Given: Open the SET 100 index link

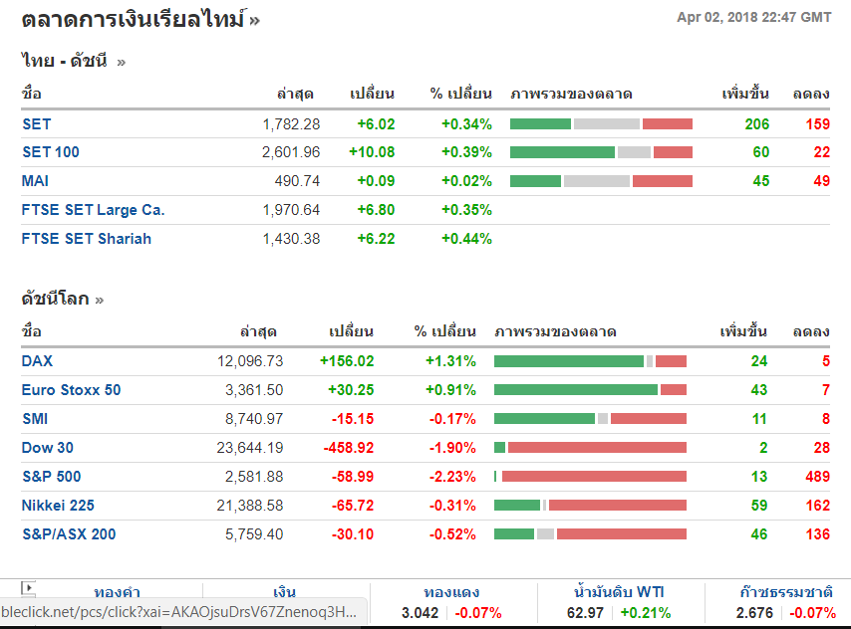Looking at the screenshot, I should coord(51,152).
